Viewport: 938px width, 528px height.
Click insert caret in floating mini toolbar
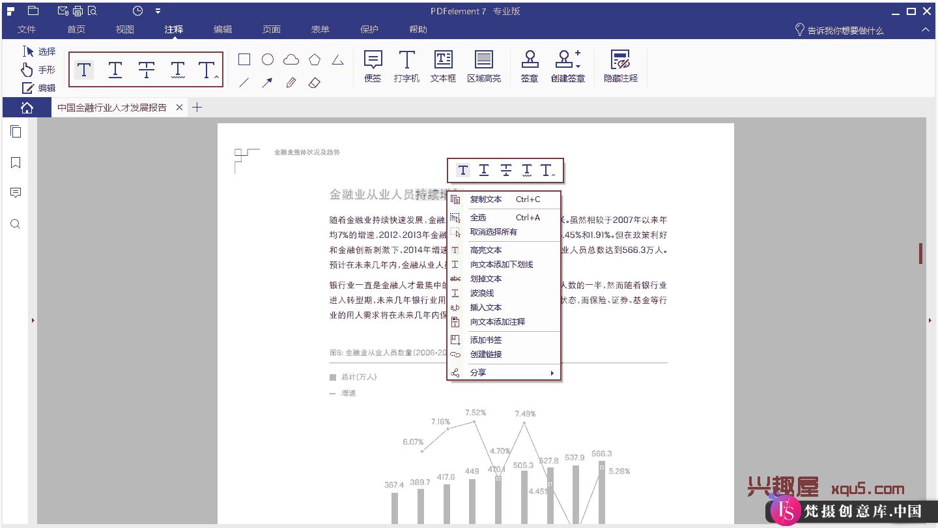pyautogui.click(x=548, y=171)
